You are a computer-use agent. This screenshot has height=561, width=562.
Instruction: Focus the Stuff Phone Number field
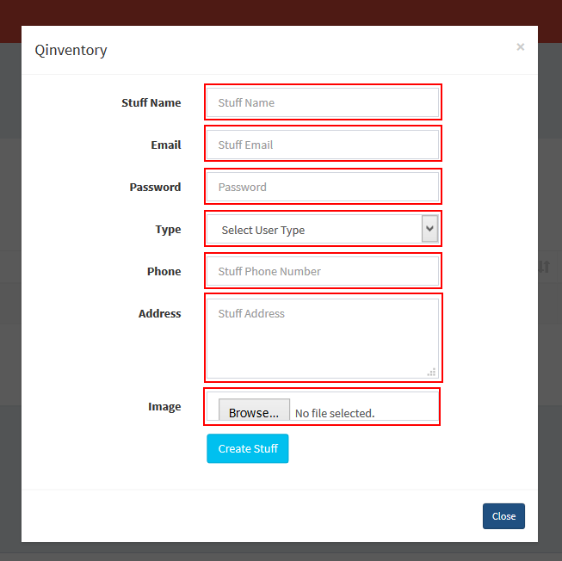323,271
